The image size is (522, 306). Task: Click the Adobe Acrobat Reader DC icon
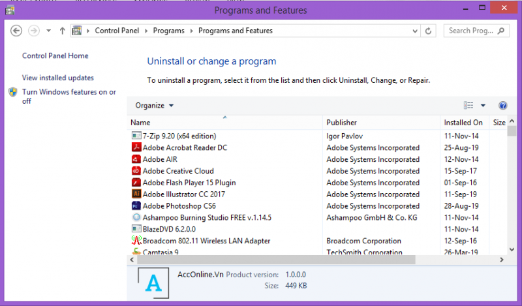136,147
